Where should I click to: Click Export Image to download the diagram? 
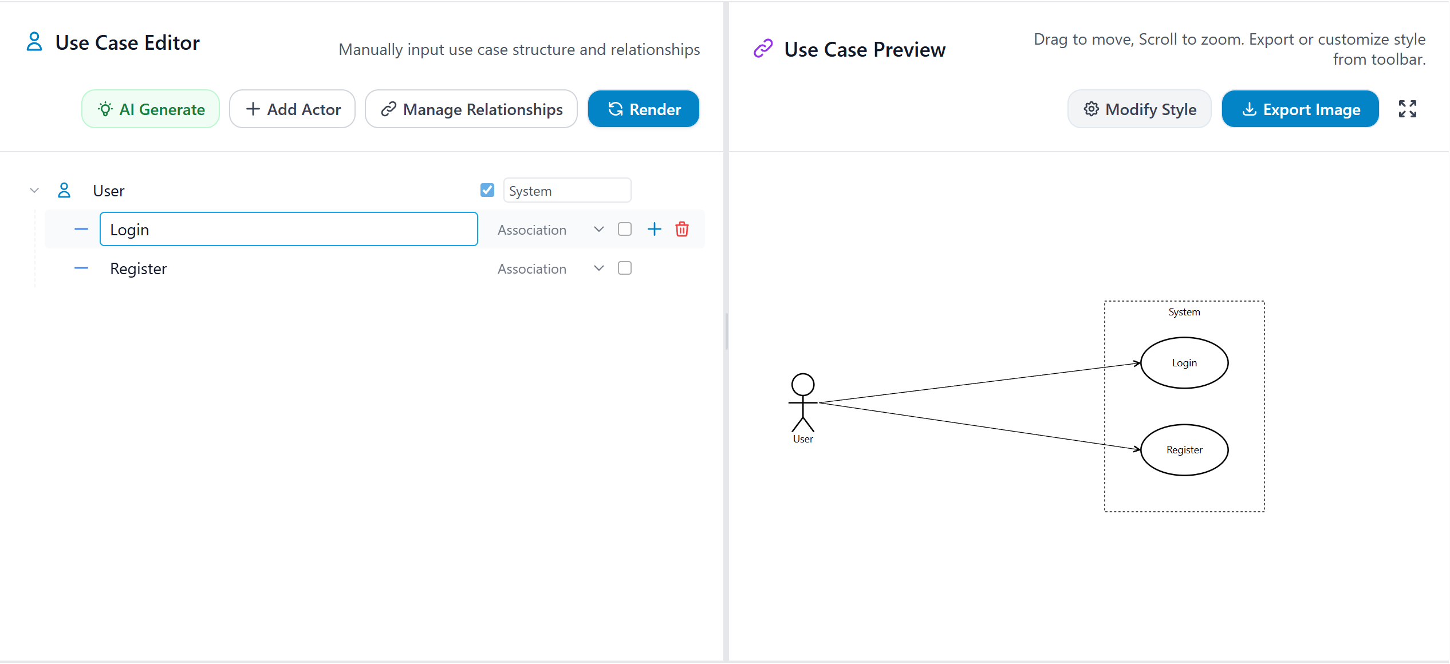1301,109
